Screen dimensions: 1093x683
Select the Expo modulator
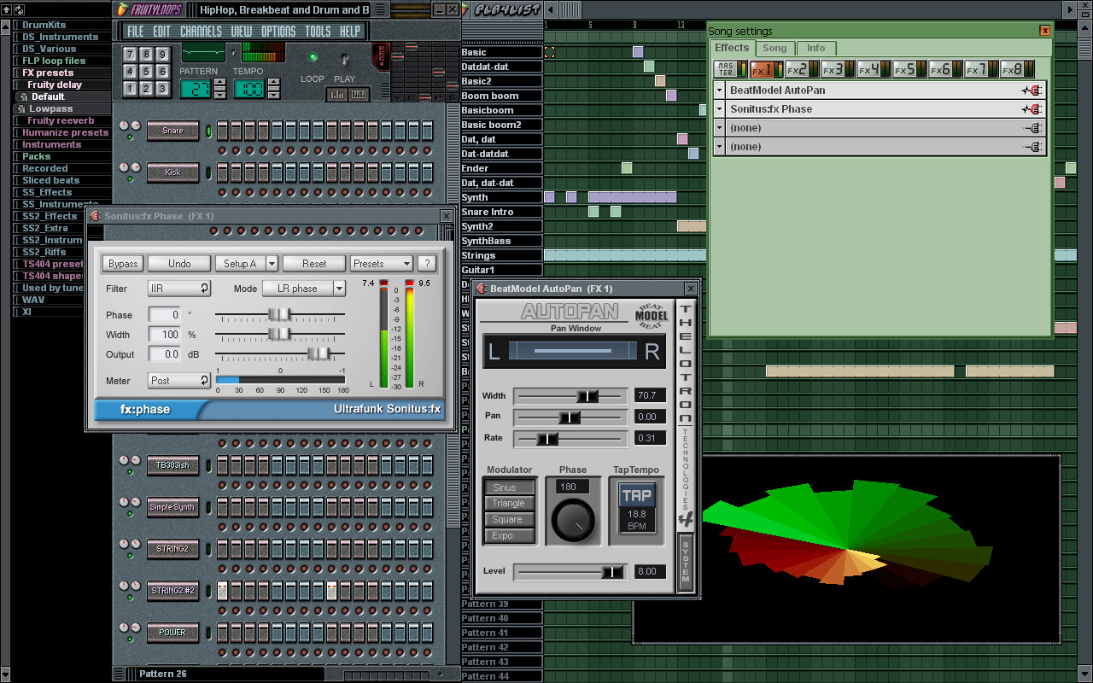coord(509,536)
